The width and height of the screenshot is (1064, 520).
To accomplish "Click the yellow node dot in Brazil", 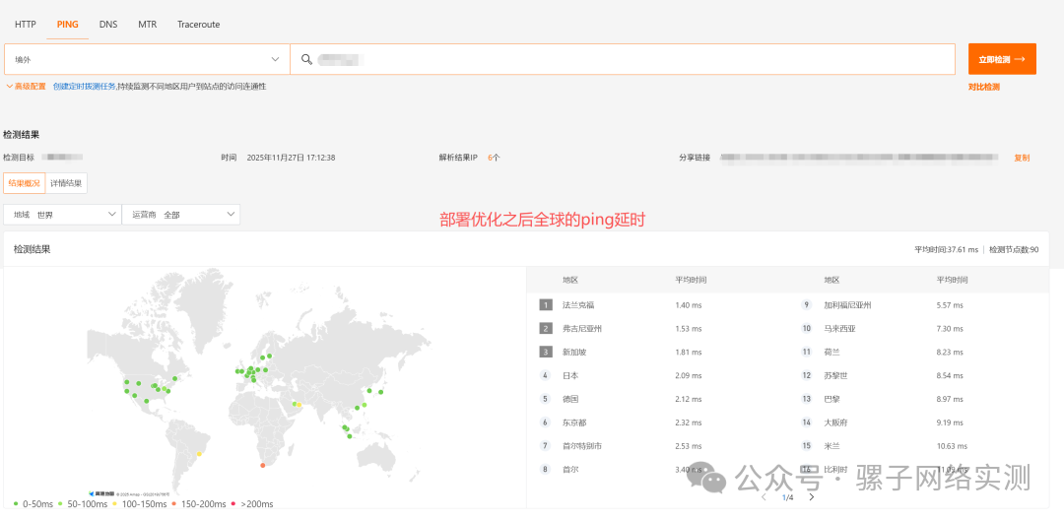I will tap(199, 454).
